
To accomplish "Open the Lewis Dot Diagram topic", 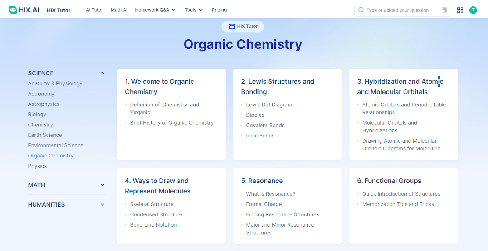I will [x=269, y=105].
